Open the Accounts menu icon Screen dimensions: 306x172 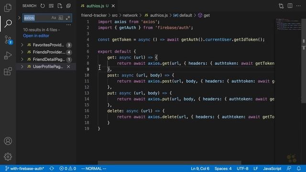(x=8, y=141)
